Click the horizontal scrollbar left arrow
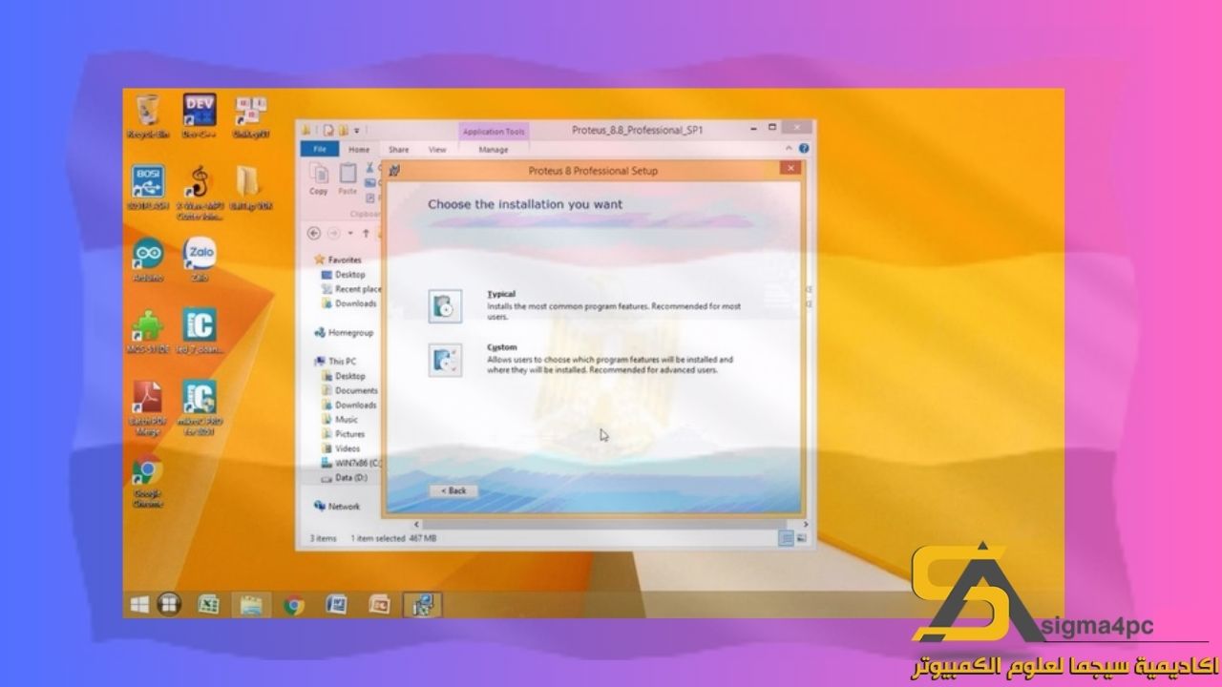1222x687 pixels. tap(416, 524)
